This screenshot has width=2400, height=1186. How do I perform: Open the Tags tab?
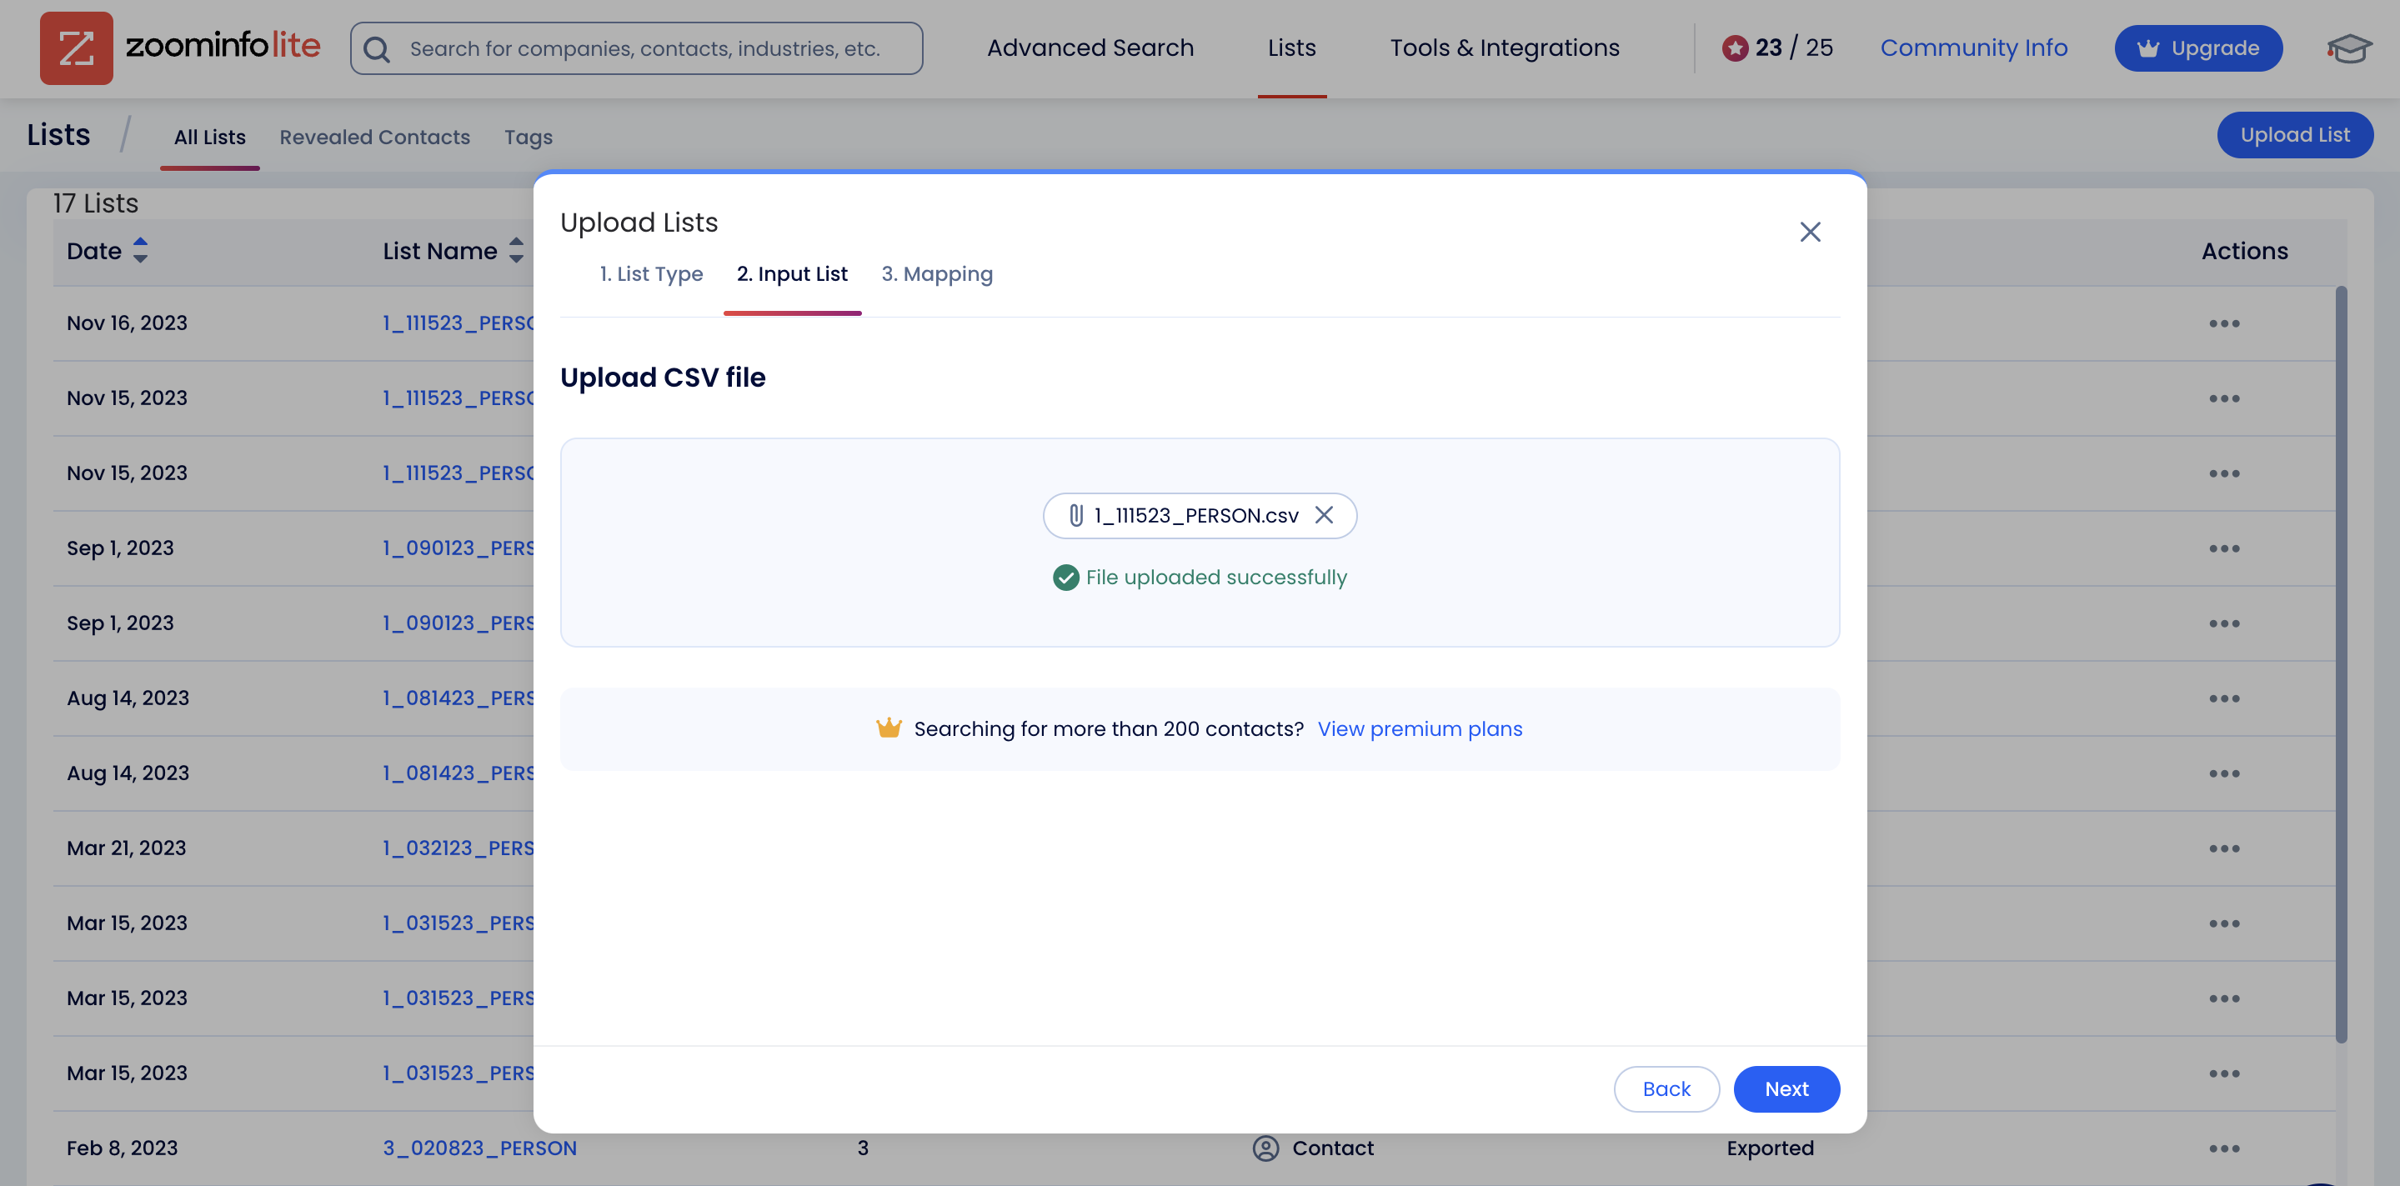(529, 137)
